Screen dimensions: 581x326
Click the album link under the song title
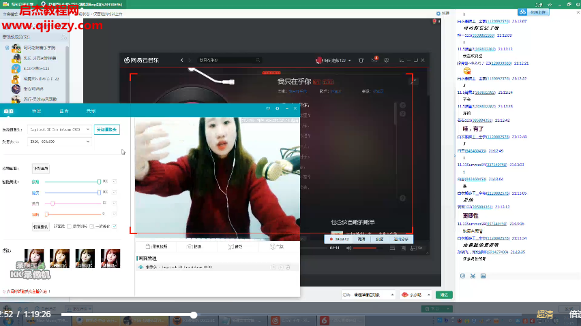click(297, 91)
